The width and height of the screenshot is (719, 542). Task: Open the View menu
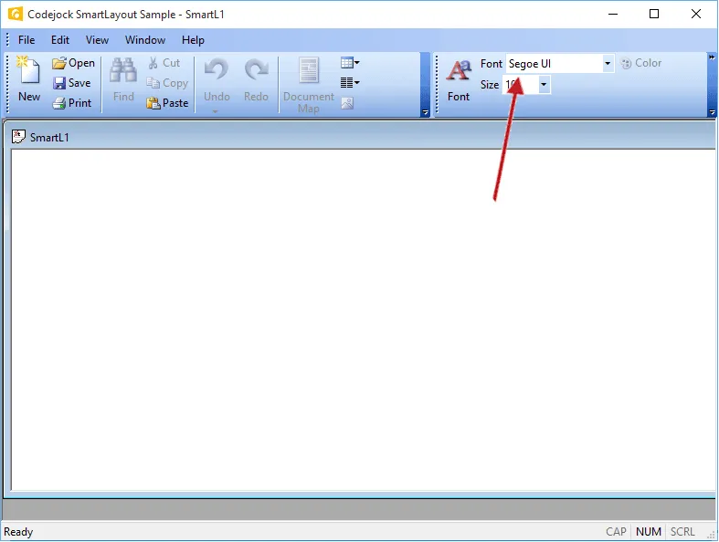(x=97, y=40)
